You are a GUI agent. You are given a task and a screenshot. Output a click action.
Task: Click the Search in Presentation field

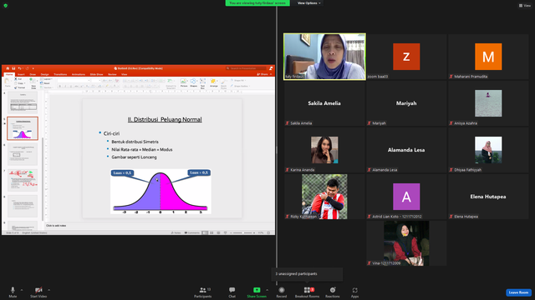[x=246, y=68]
